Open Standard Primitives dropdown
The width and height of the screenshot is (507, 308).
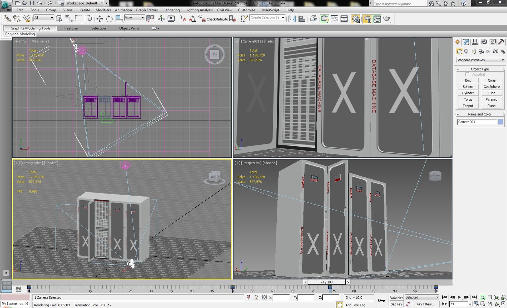(x=480, y=60)
